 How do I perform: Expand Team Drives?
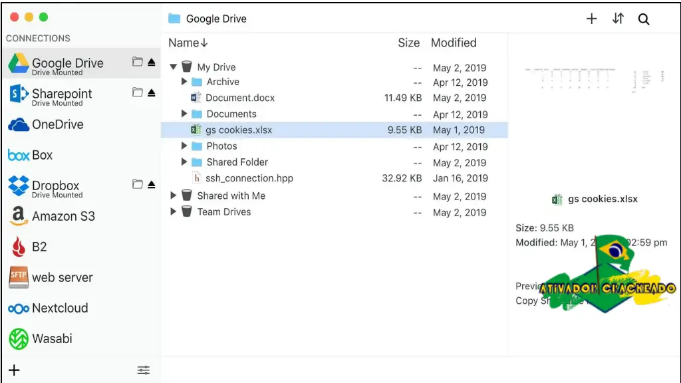(x=174, y=211)
